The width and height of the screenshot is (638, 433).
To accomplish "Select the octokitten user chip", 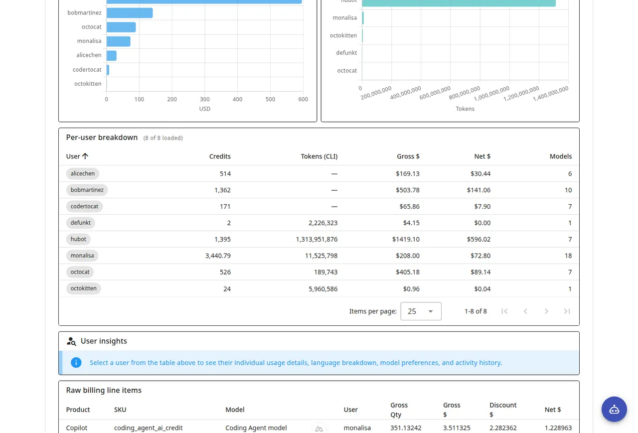I will point(83,289).
